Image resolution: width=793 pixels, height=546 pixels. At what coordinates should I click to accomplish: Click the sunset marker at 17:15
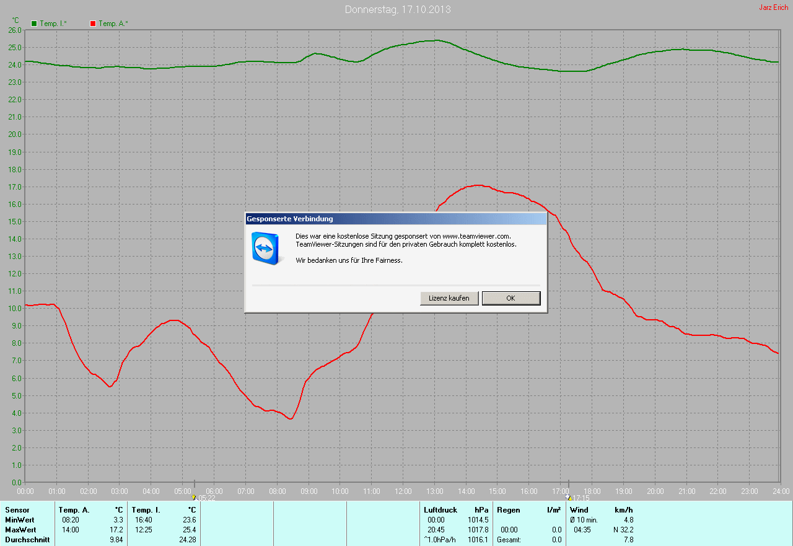coord(569,497)
